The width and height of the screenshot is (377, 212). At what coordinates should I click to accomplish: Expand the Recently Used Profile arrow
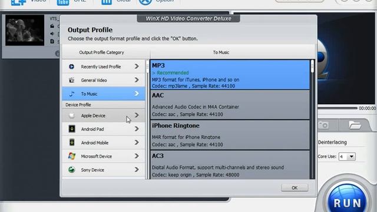[137, 67]
